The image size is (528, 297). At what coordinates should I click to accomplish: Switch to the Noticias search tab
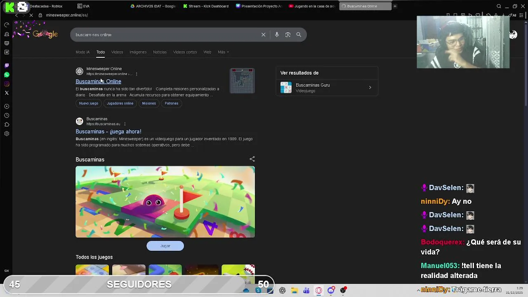[160, 52]
